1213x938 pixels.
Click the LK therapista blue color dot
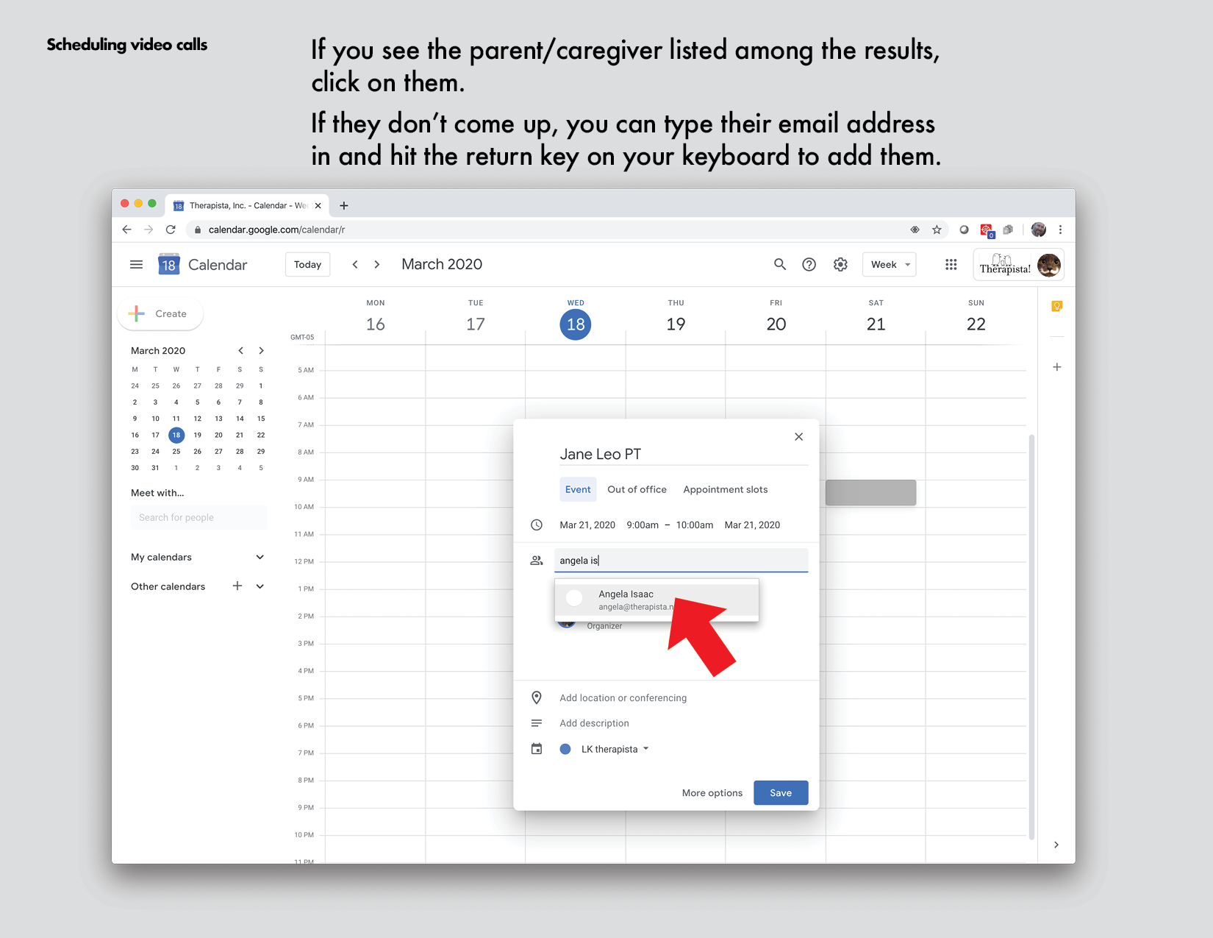coord(565,749)
